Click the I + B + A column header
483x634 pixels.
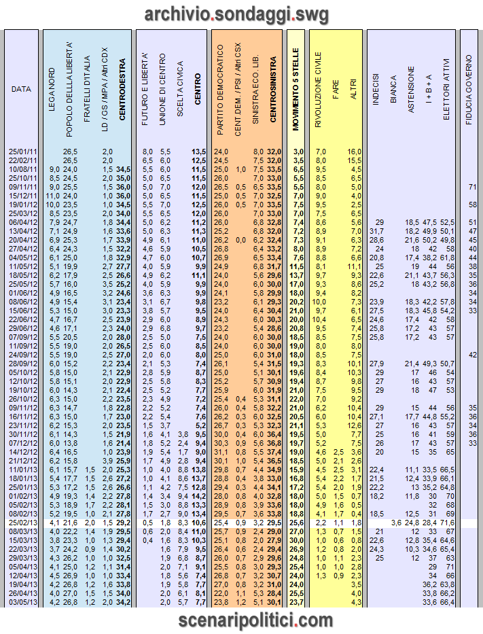(x=429, y=90)
